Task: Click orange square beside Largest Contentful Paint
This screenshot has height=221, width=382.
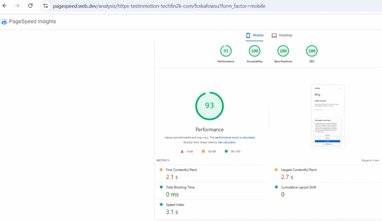Action: pyautogui.click(x=276, y=170)
